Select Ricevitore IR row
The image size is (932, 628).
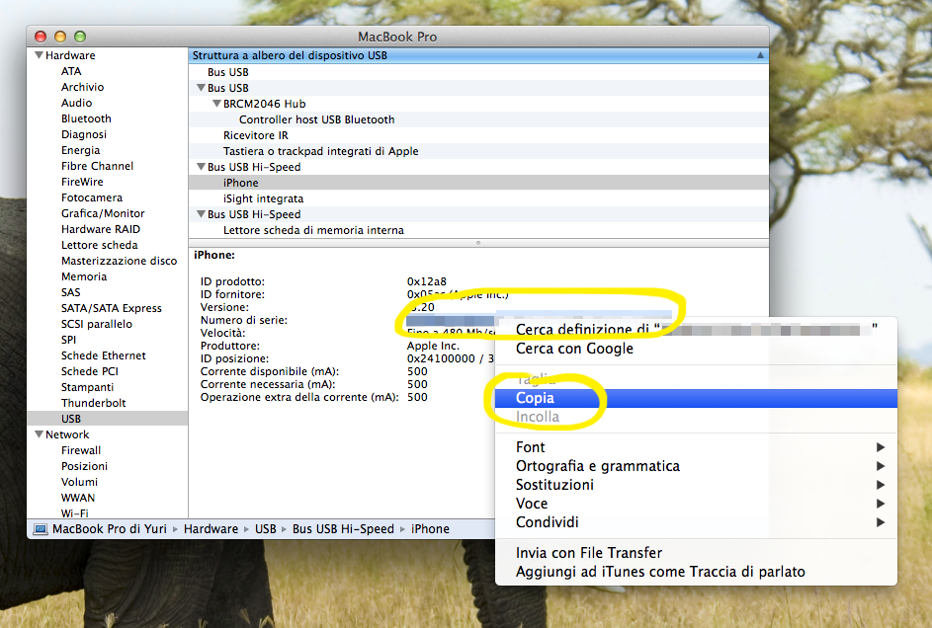pyautogui.click(x=478, y=135)
